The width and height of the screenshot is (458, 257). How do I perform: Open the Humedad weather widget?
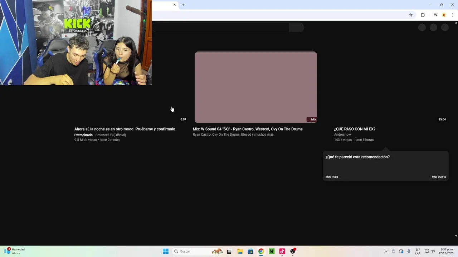[15, 251]
